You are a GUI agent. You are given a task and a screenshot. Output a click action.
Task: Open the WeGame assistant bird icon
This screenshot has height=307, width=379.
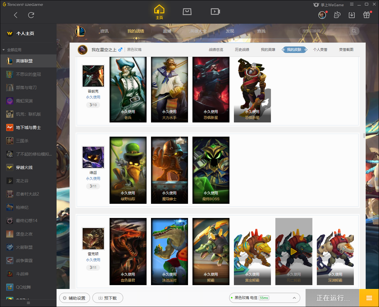point(337,15)
